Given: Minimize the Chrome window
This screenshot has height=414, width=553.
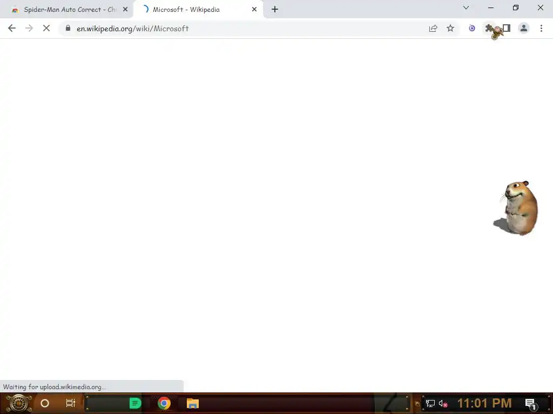Looking at the screenshot, I should [x=491, y=8].
